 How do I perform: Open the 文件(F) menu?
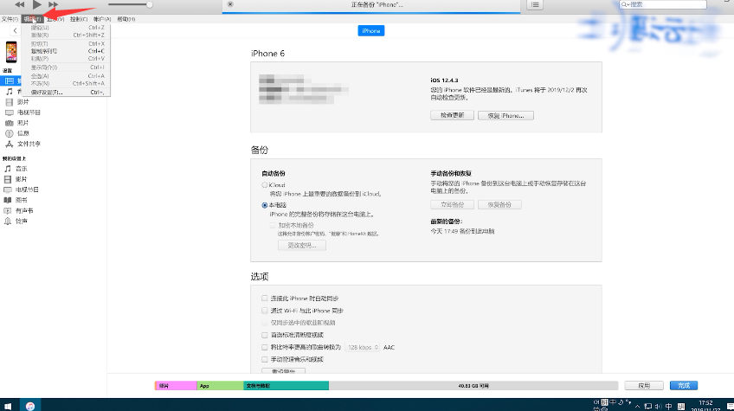click(x=10, y=19)
